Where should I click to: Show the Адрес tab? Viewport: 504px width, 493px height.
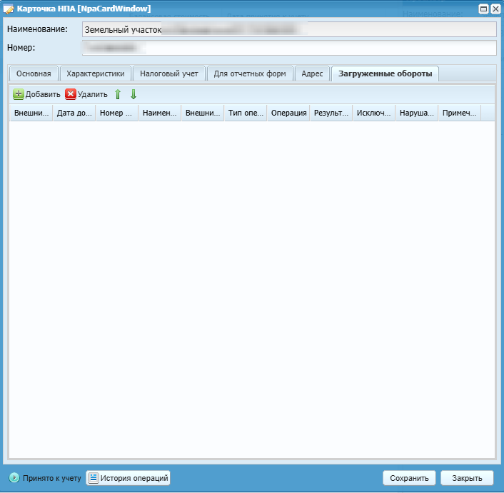pos(312,73)
